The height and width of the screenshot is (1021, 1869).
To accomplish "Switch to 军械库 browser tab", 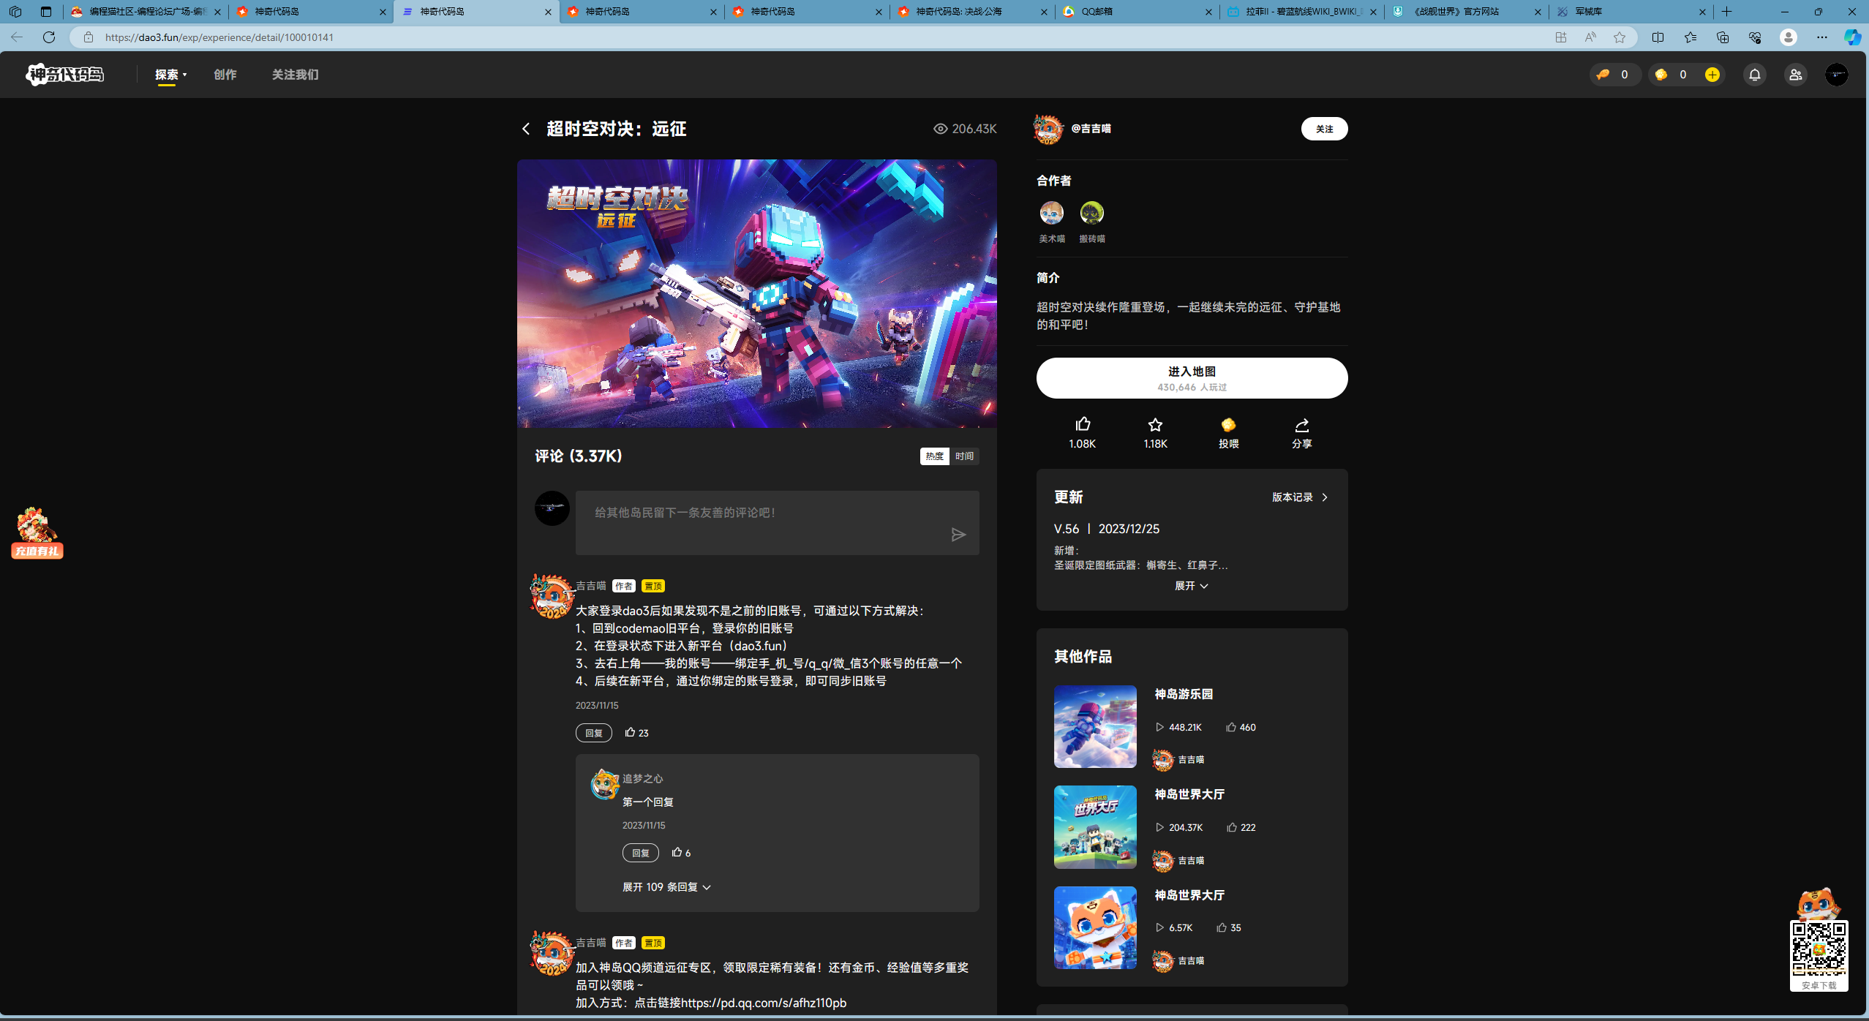I will click(1633, 12).
